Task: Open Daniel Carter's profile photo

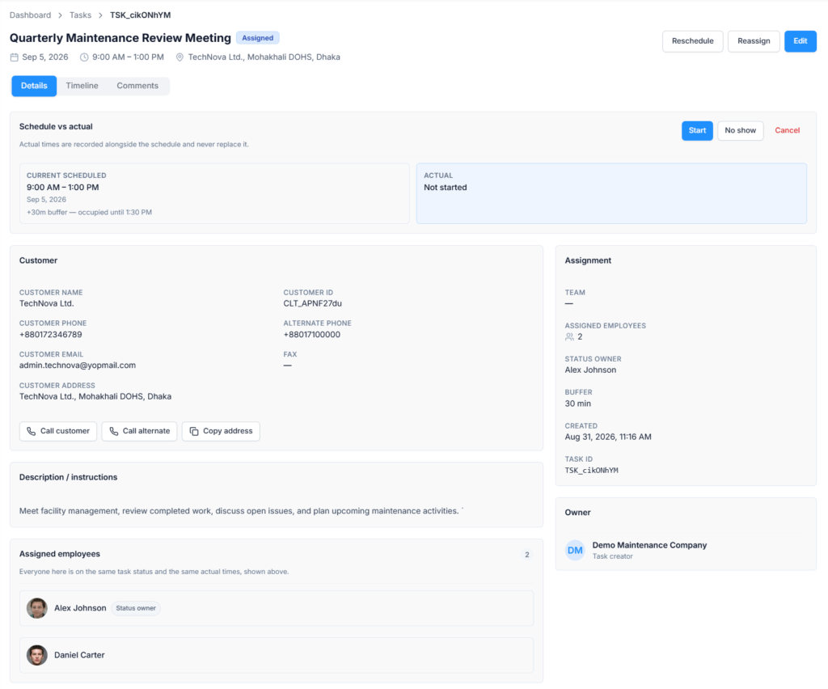Action: pyautogui.click(x=37, y=655)
